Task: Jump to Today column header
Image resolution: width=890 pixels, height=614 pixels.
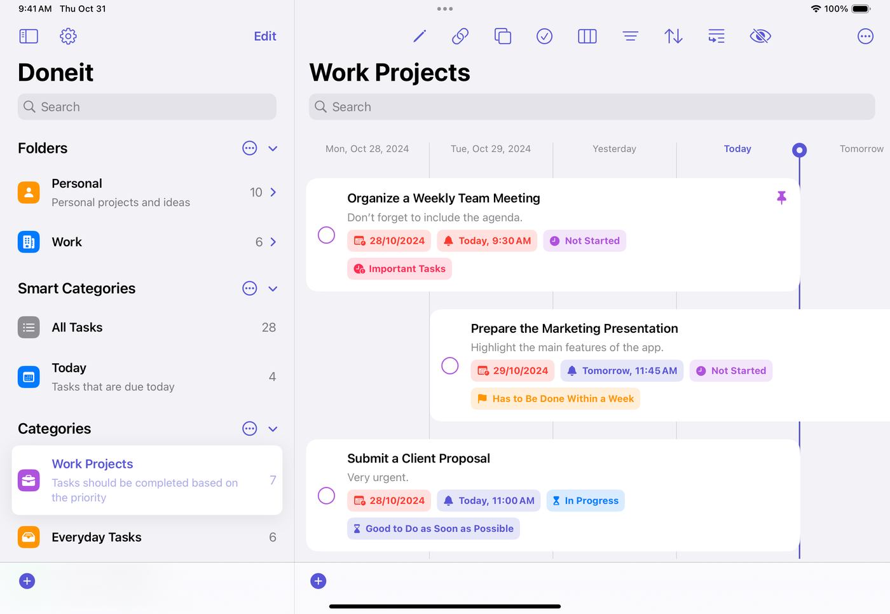Action: click(737, 149)
